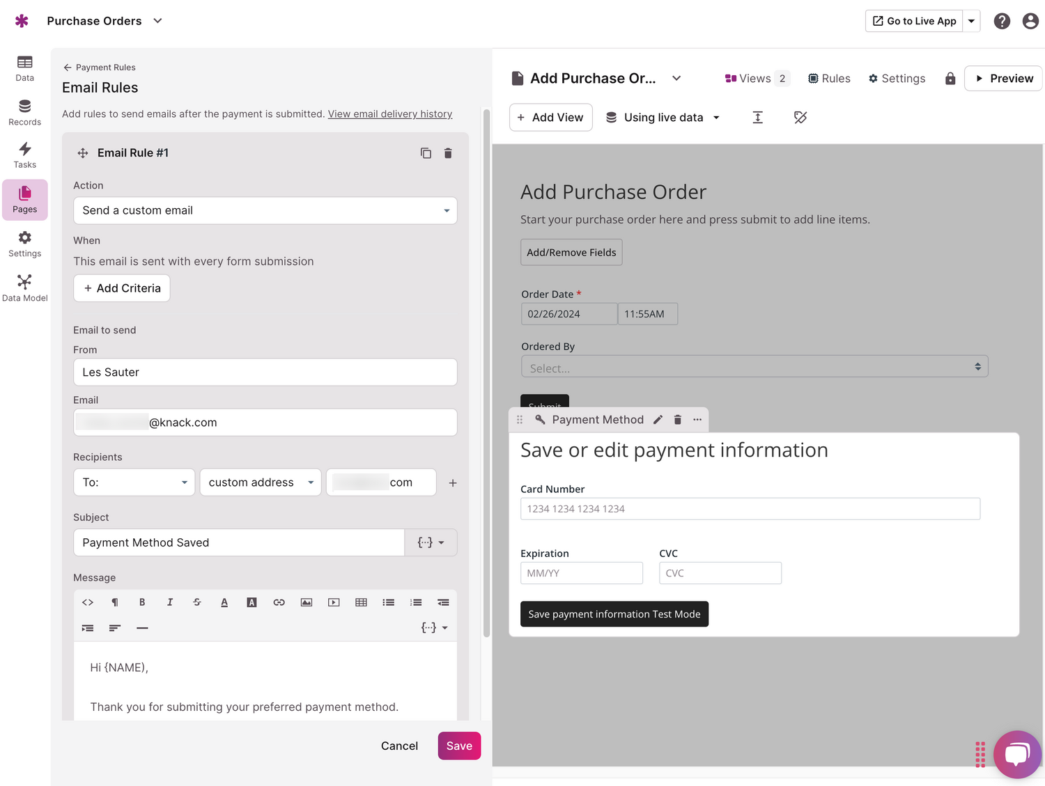Switch to the Rules tab
The height and width of the screenshot is (786, 1045).
pos(828,78)
